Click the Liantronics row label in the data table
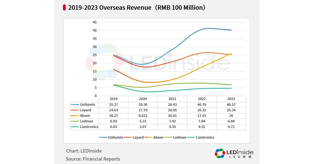The height and width of the screenshot is (164, 314). click(x=89, y=127)
